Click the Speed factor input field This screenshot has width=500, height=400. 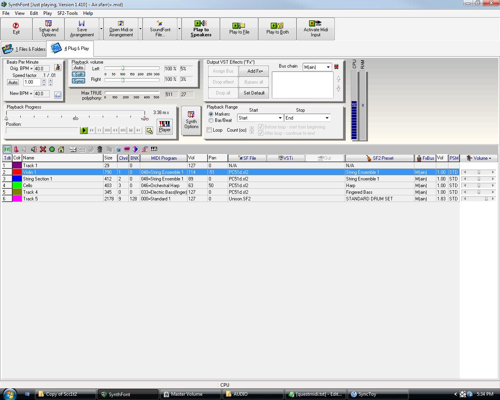click(x=32, y=82)
